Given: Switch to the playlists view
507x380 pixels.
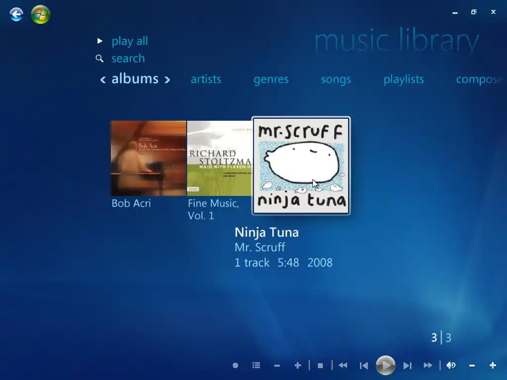Looking at the screenshot, I should tap(404, 80).
